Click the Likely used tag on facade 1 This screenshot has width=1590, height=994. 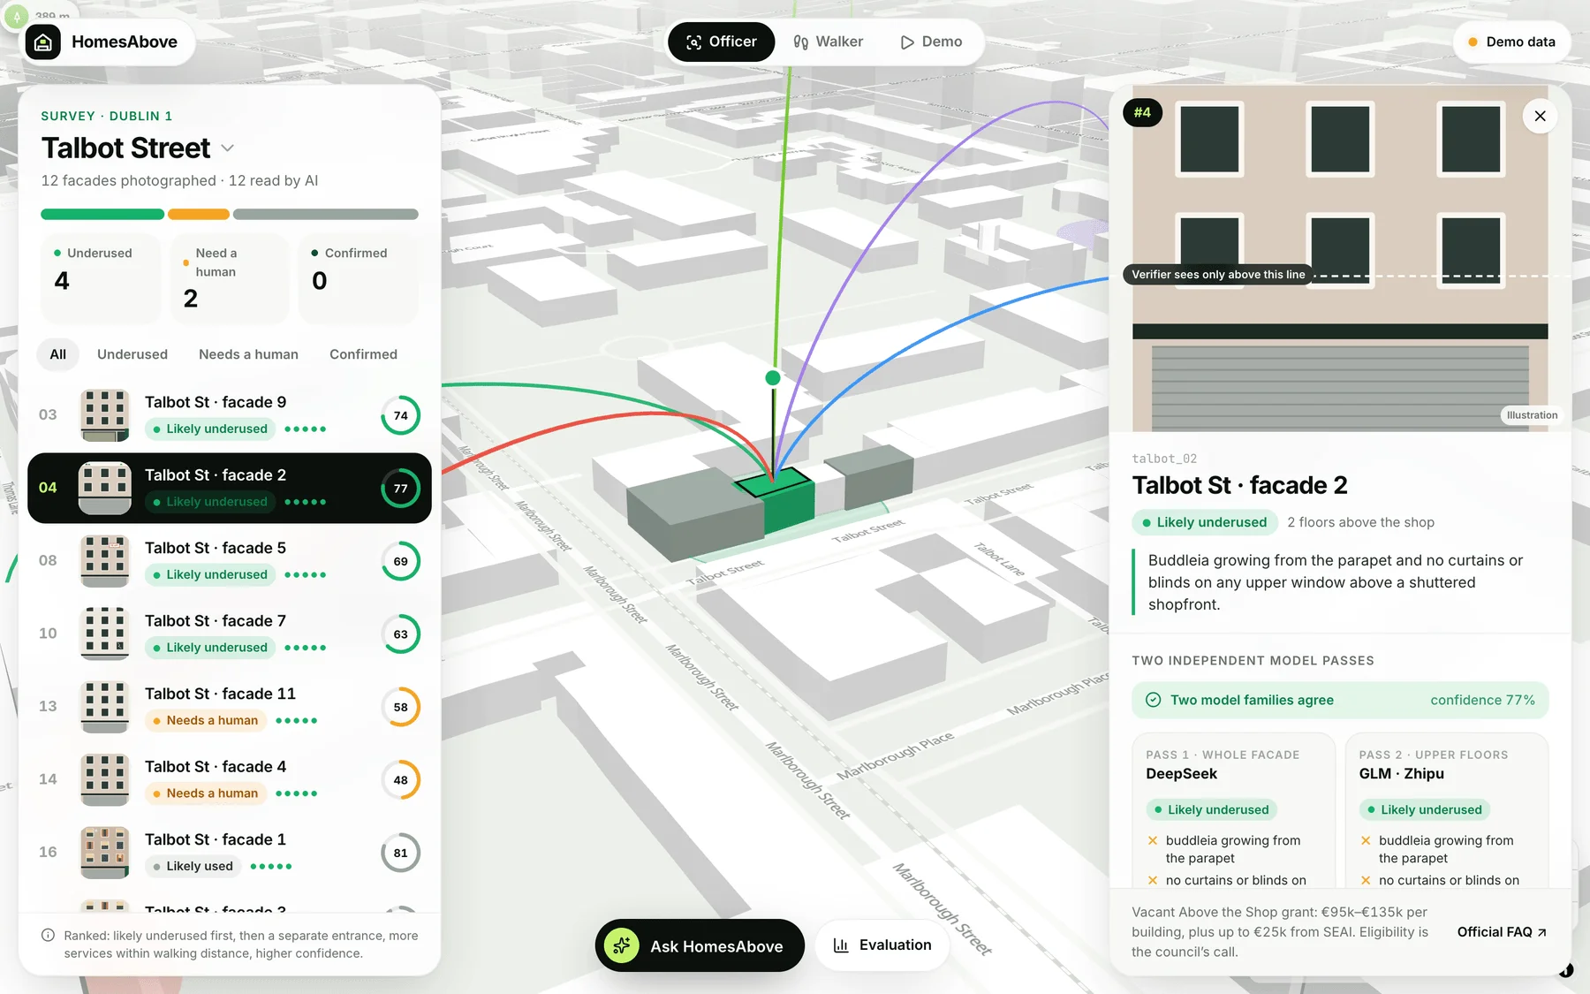(193, 866)
